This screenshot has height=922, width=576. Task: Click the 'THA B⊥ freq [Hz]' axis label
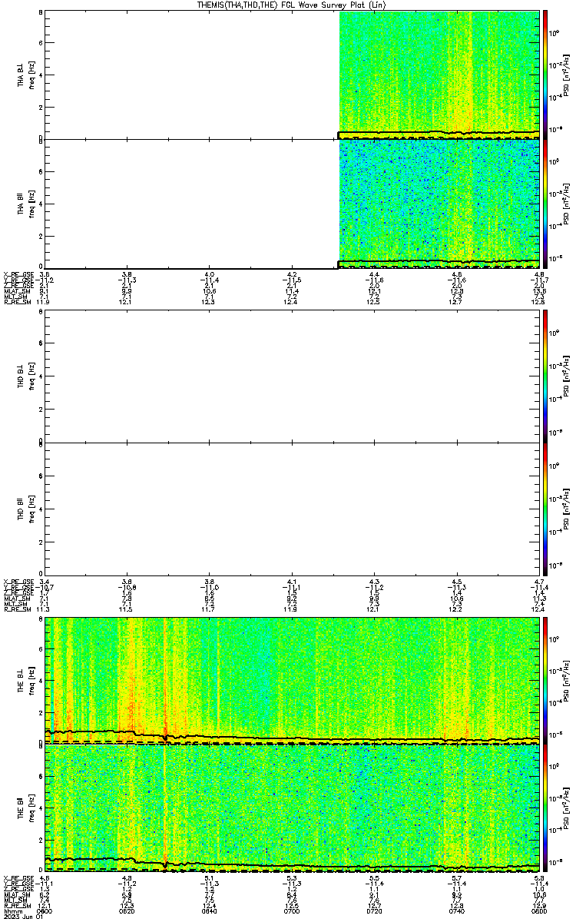(x=25, y=75)
